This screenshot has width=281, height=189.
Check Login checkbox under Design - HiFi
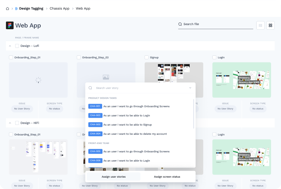pos(214,134)
